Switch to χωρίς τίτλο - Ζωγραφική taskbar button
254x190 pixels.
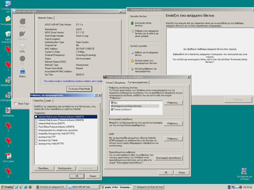click(116, 187)
